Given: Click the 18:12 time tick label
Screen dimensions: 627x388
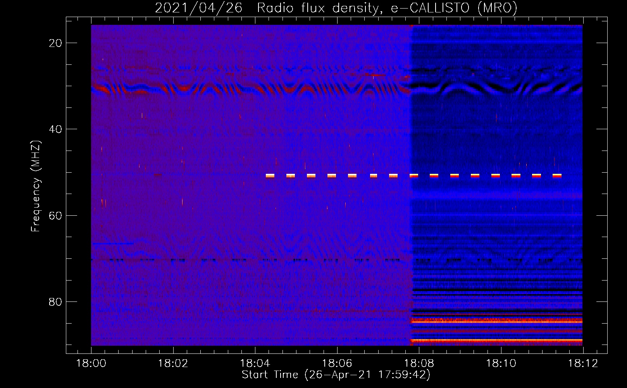Looking at the screenshot, I should [x=583, y=364].
